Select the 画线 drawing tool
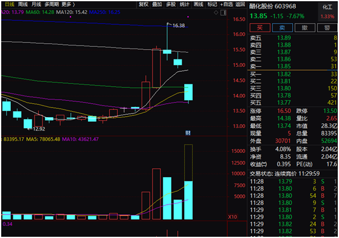This screenshot has width=339, height=238. (199, 4)
